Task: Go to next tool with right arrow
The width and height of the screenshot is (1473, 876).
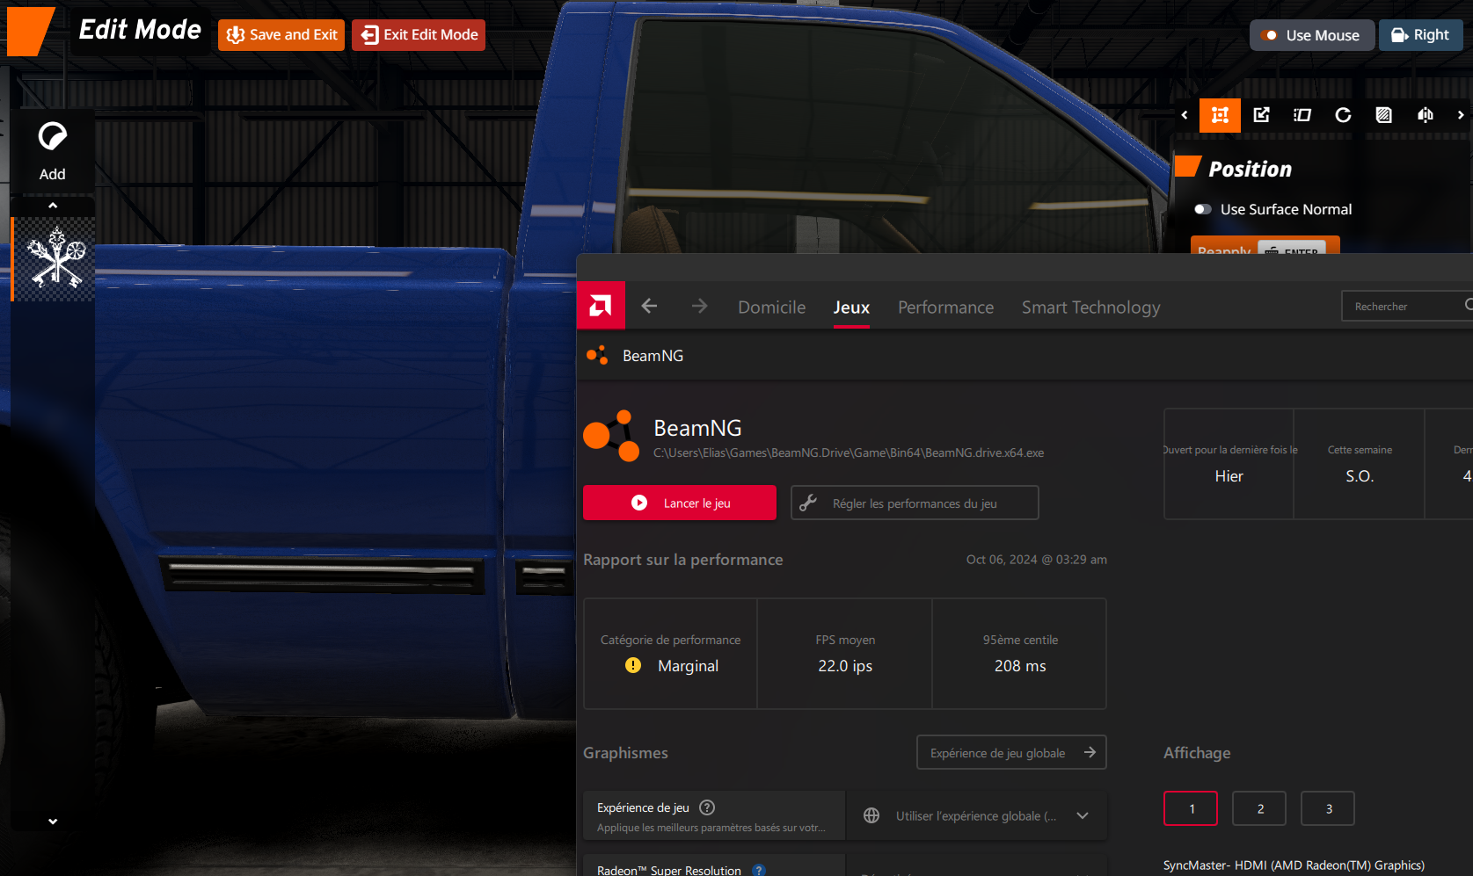Action: pos(1461,115)
